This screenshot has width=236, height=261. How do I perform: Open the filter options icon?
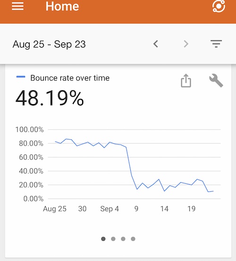tap(216, 44)
